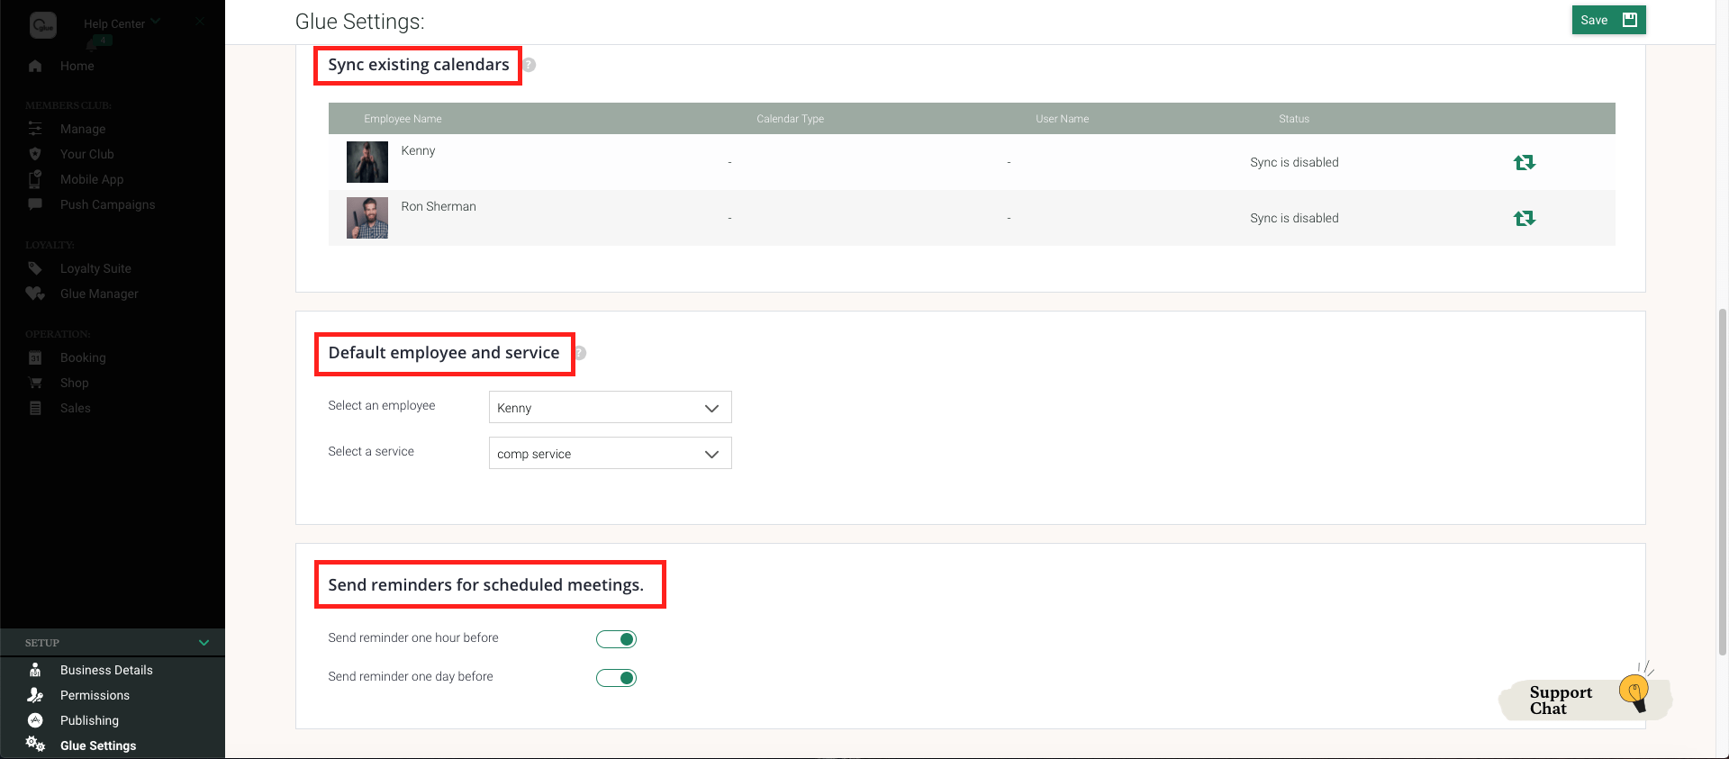Click the Publishing icon in sidebar
This screenshot has width=1729, height=759.
point(35,720)
